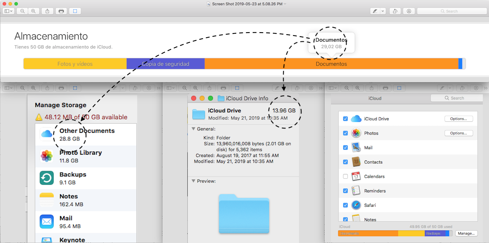Screen dimensions: 489x243
Task: Open Options for iCloud Drive
Action: point(459,119)
